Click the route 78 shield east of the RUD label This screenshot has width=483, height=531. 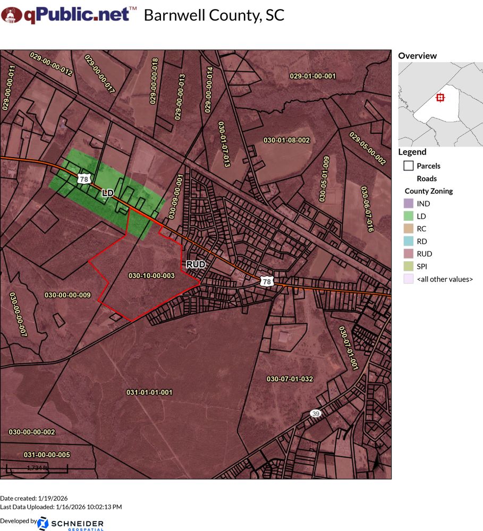pos(267,281)
